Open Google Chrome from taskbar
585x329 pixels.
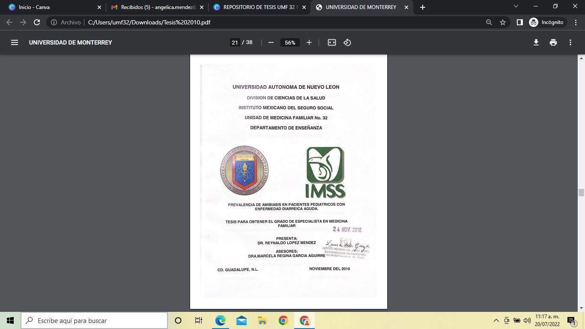click(x=283, y=320)
